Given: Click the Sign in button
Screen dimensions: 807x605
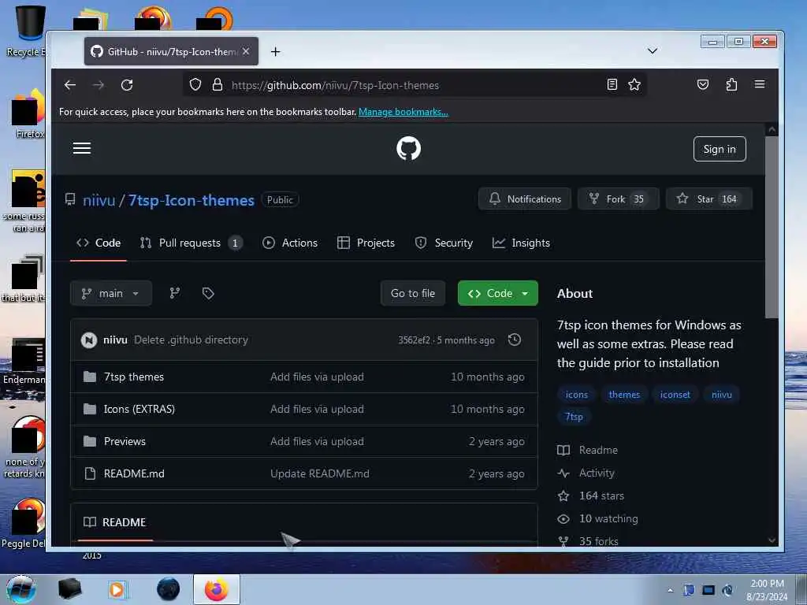Looking at the screenshot, I should click(720, 149).
